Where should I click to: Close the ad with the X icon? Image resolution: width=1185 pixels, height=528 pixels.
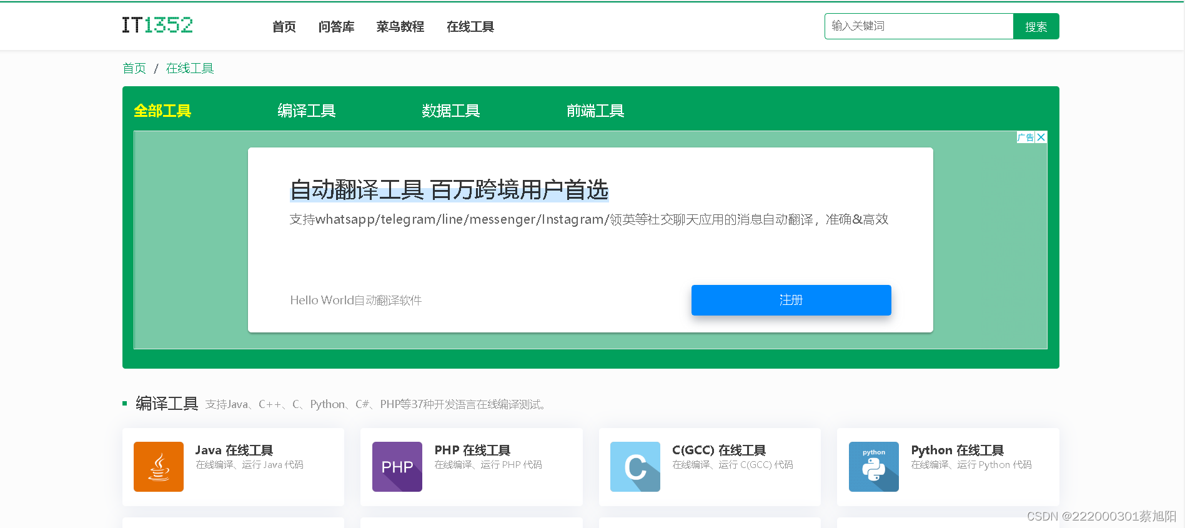pos(1041,137)
